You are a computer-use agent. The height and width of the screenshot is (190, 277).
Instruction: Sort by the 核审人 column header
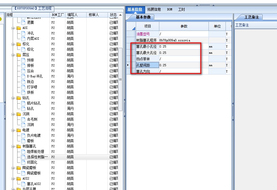coord(97,15)
